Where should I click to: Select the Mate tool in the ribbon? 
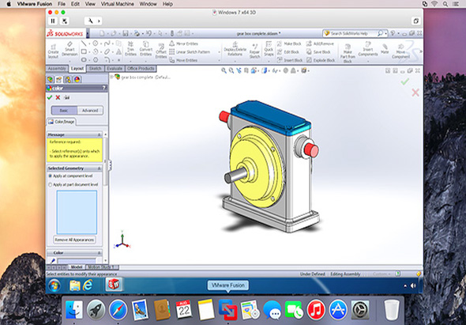[385, 49]
